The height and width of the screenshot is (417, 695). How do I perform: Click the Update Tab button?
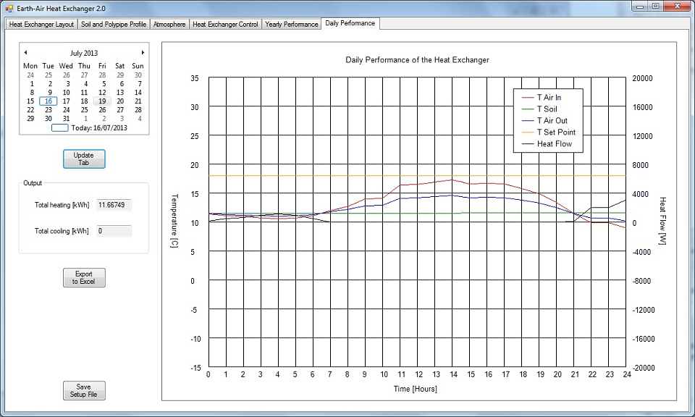84,159
